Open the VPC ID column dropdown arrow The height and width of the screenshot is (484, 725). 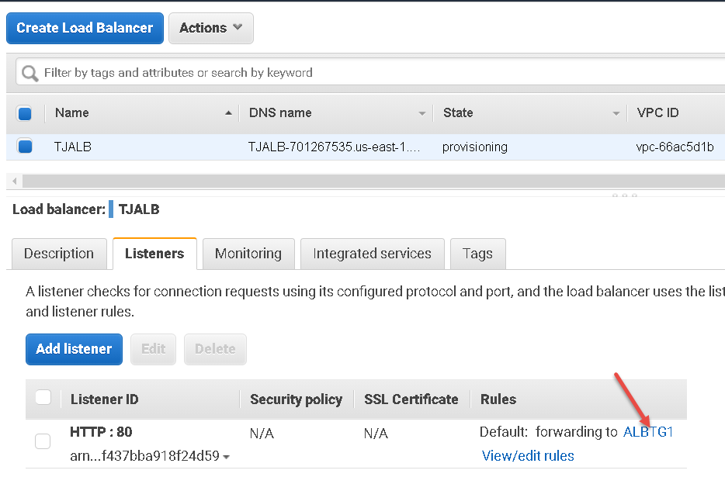click(x=719, y=112)
